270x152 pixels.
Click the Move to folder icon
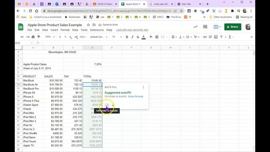coord(94,25)
